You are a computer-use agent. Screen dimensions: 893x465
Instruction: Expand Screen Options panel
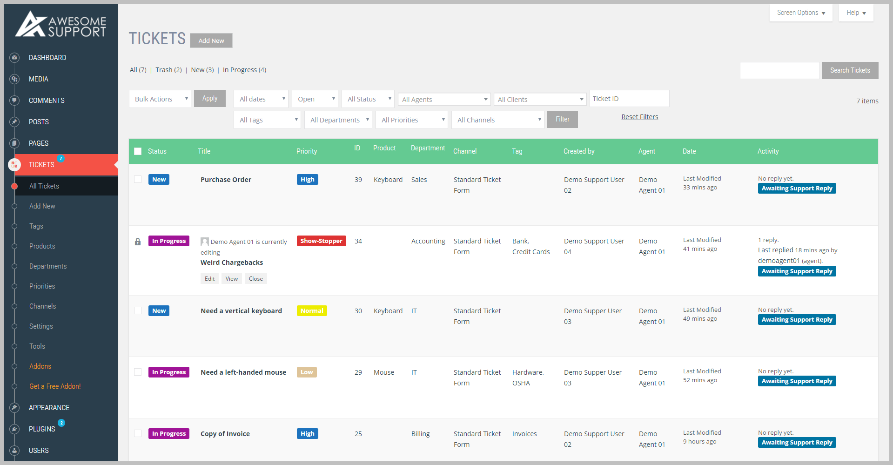point(801,13)
